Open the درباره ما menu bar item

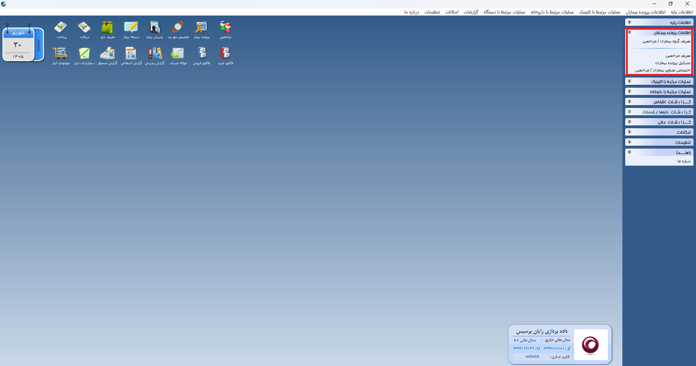(412, 12)
